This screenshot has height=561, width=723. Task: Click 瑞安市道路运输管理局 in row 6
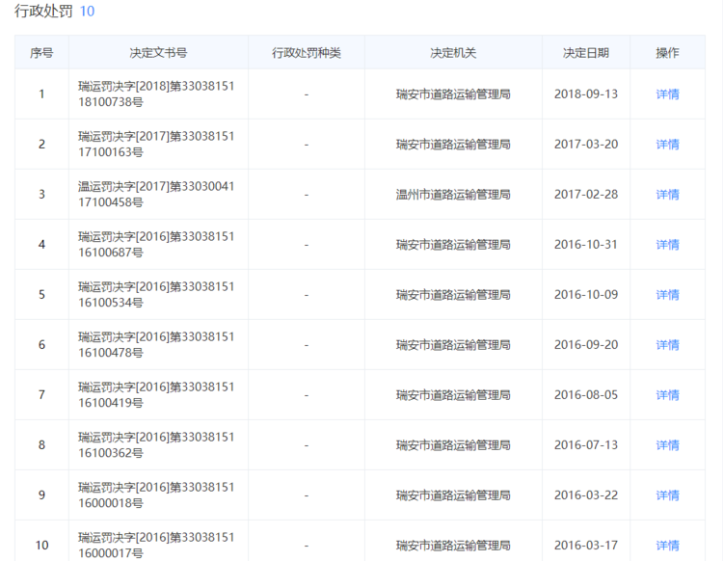point(453,345)
